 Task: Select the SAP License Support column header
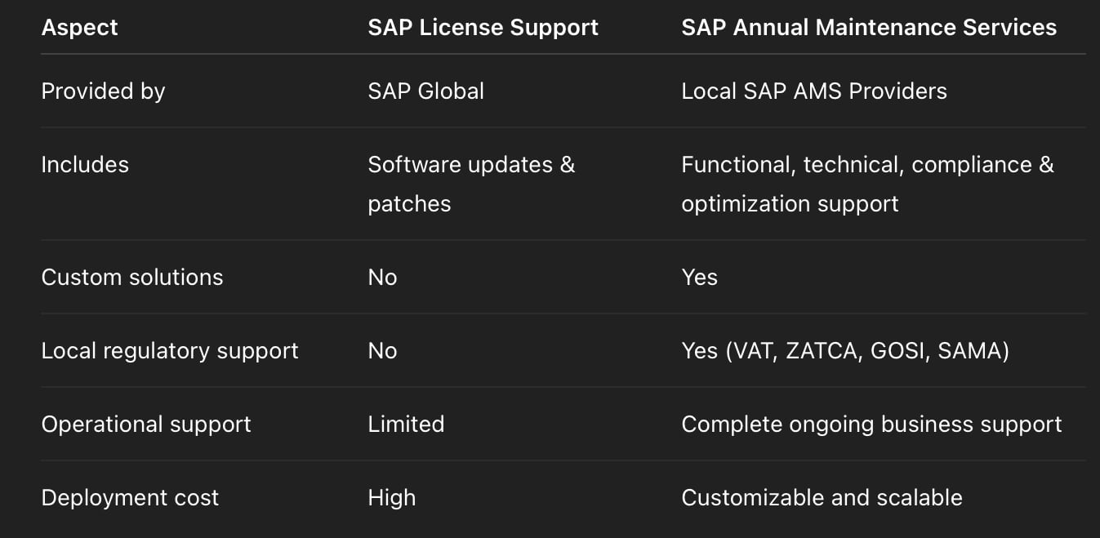(x=483, y=28)
